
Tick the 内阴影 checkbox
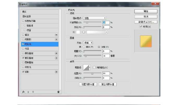tap(23, 39)
